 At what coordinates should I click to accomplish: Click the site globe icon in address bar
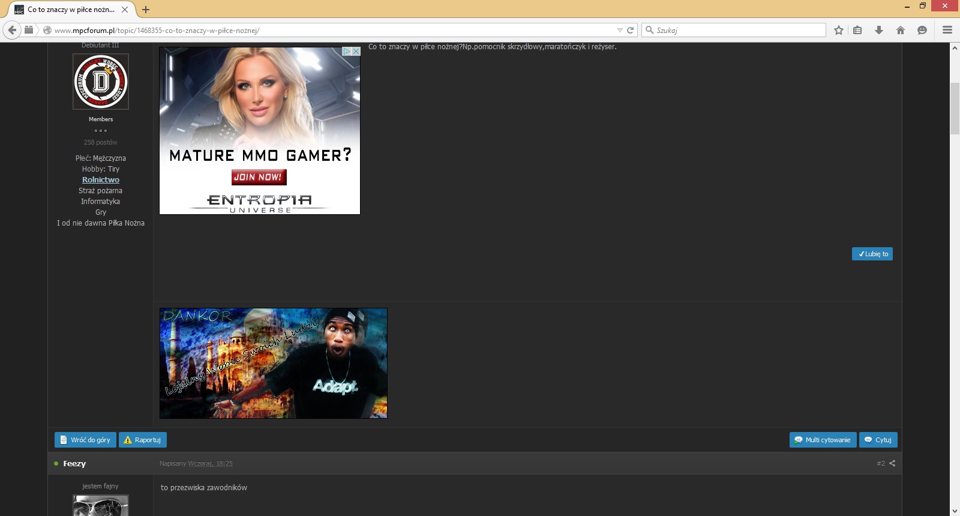47,30
